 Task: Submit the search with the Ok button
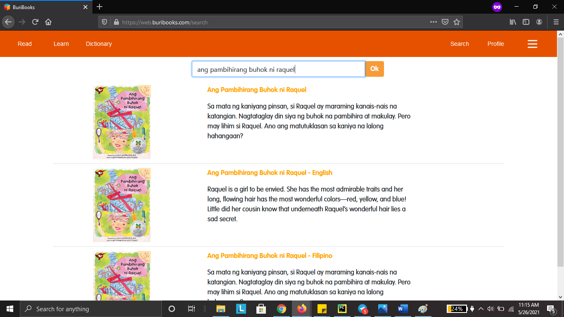374,69
